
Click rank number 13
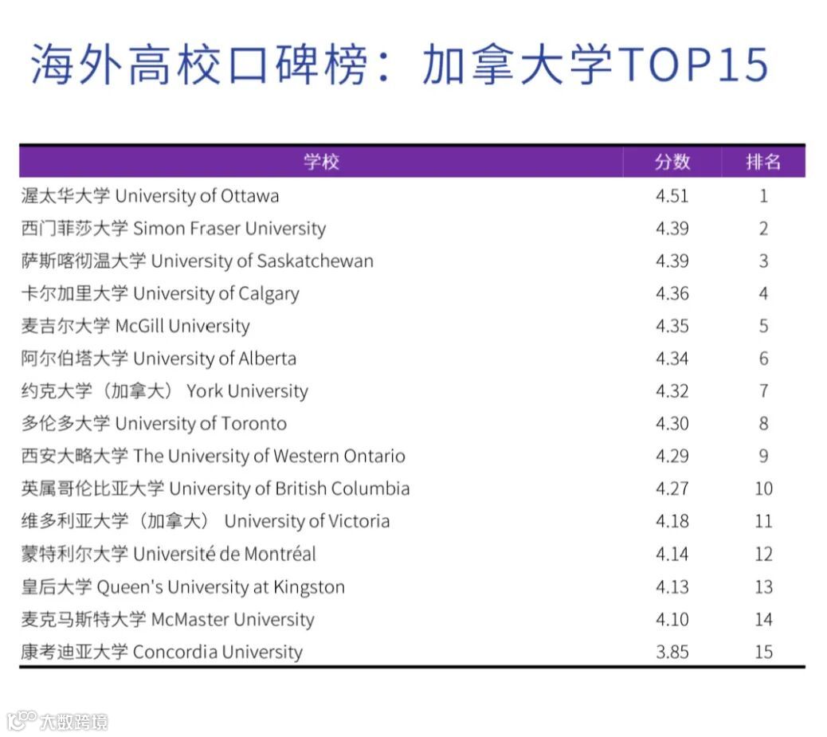pos(764,586)
